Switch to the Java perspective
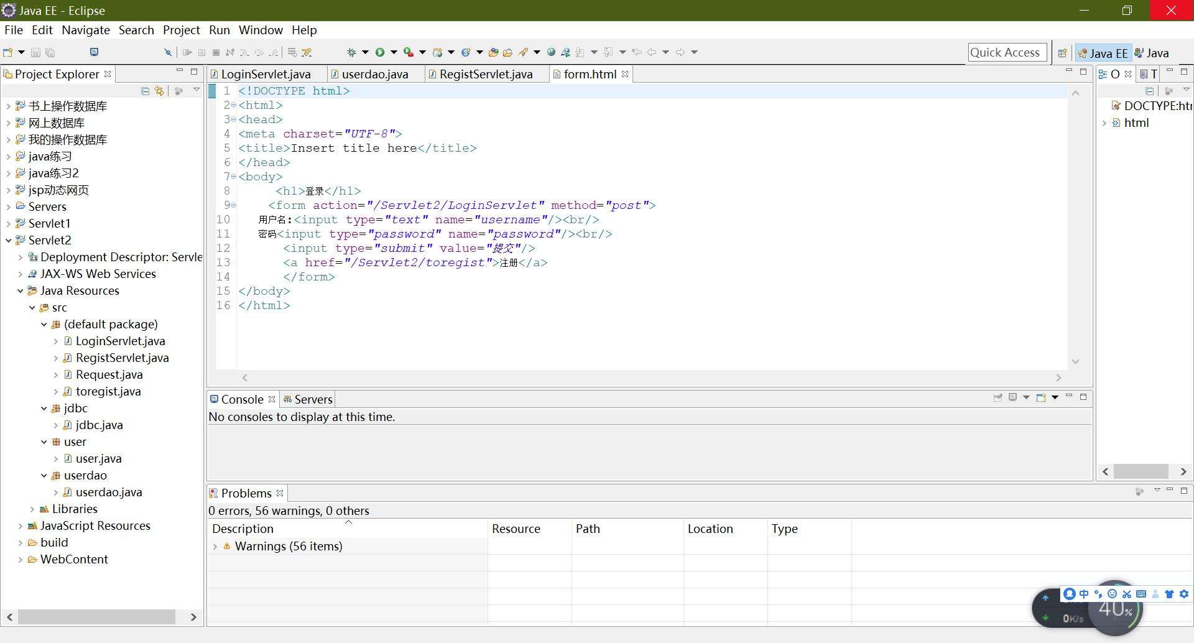The height and width of the screenshot is (643, 1194). click(1152, 53)
